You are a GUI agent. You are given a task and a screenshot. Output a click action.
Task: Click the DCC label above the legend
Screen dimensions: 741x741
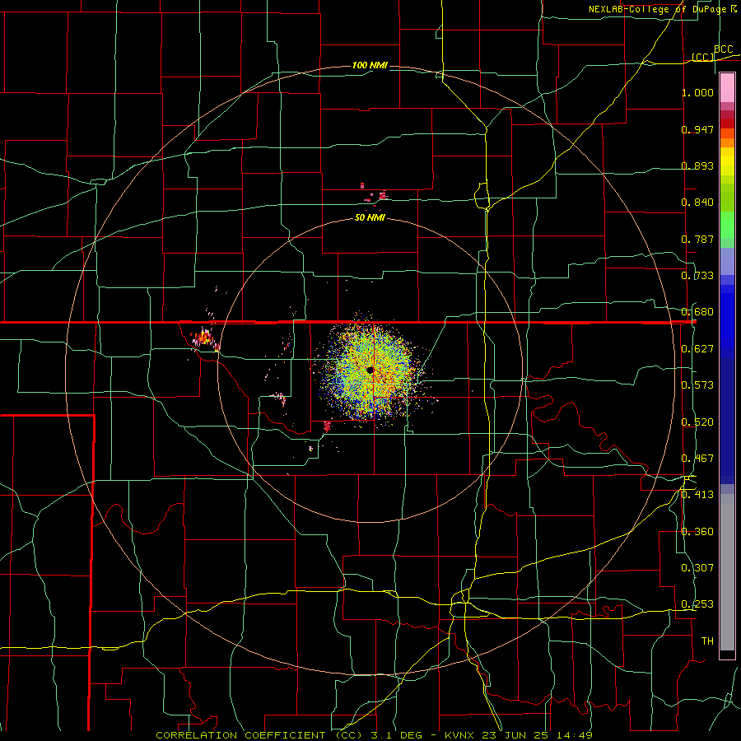[724, 49]
